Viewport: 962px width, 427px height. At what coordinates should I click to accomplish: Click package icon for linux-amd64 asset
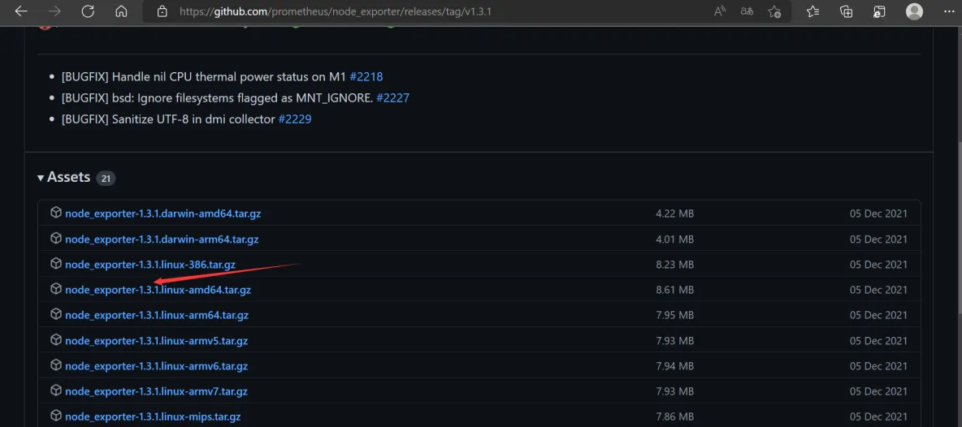click(x=56, y=288)
